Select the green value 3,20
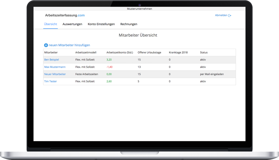 tap(109, 60)
